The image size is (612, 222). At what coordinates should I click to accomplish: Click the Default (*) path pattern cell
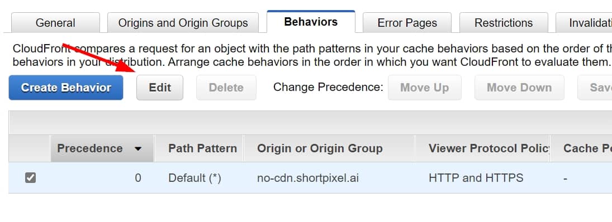[194, 178]
